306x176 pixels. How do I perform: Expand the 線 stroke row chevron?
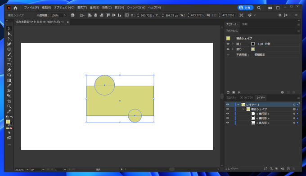click(x=233, y=44)
